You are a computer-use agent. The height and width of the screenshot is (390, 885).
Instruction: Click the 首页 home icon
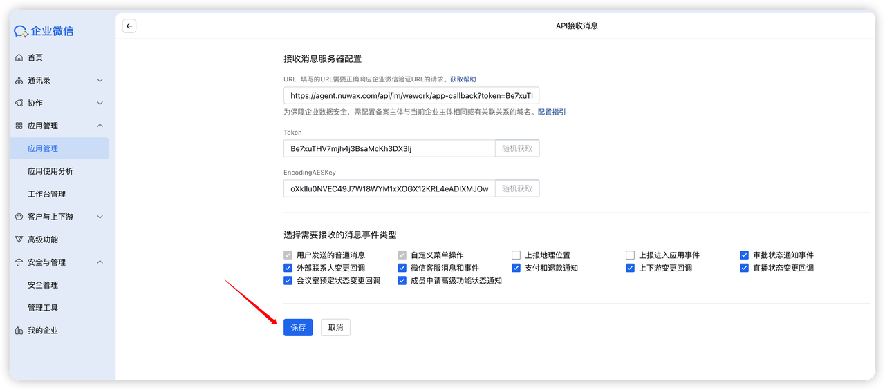coord(19,58)
